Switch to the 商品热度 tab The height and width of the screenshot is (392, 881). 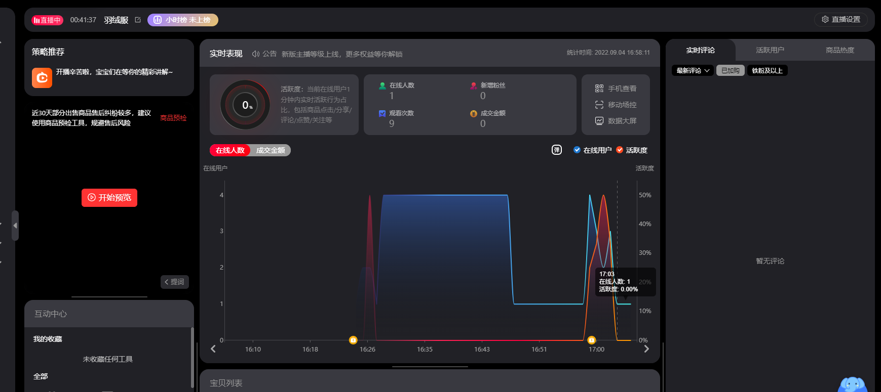point(839,50)
